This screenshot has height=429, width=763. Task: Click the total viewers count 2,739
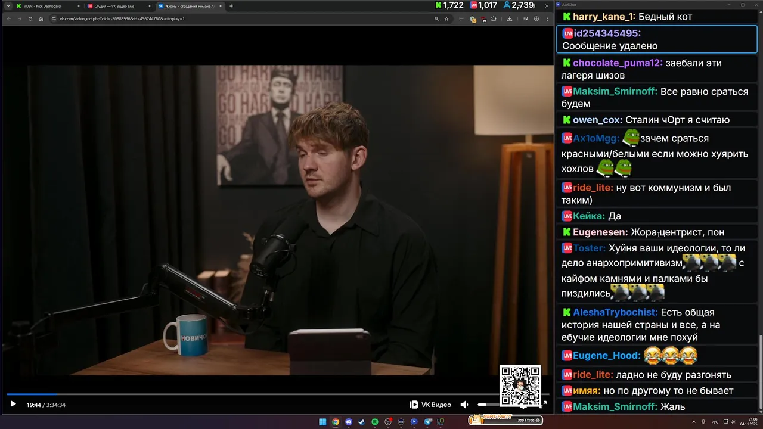519,5
